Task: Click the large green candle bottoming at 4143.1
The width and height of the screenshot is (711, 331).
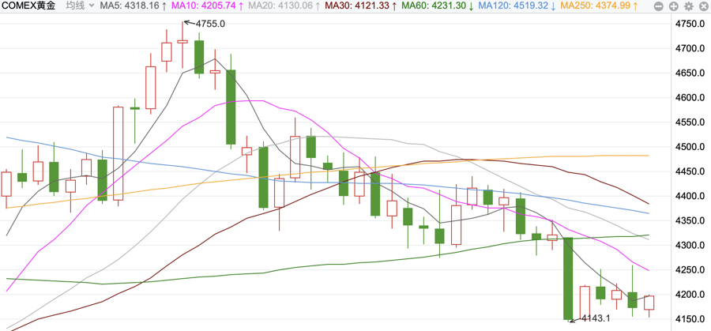Action: pyautogui.click(x=568, y=279)
